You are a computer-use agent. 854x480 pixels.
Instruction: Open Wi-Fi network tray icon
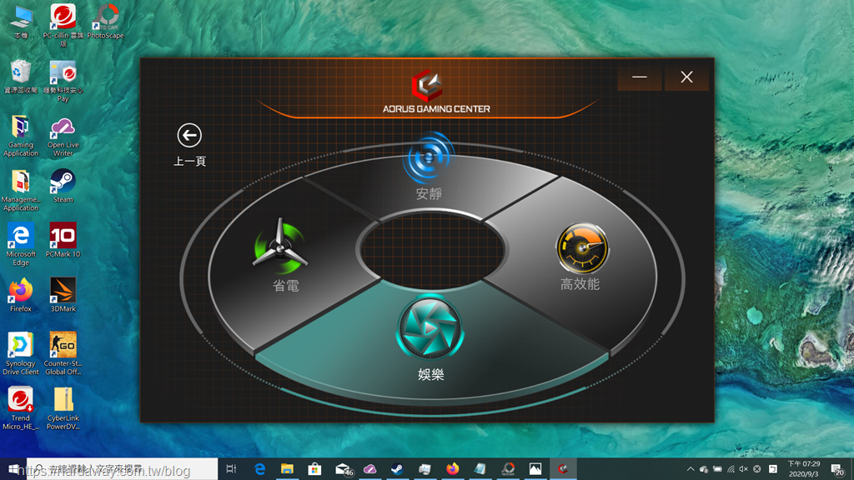[x=731, y=469]
